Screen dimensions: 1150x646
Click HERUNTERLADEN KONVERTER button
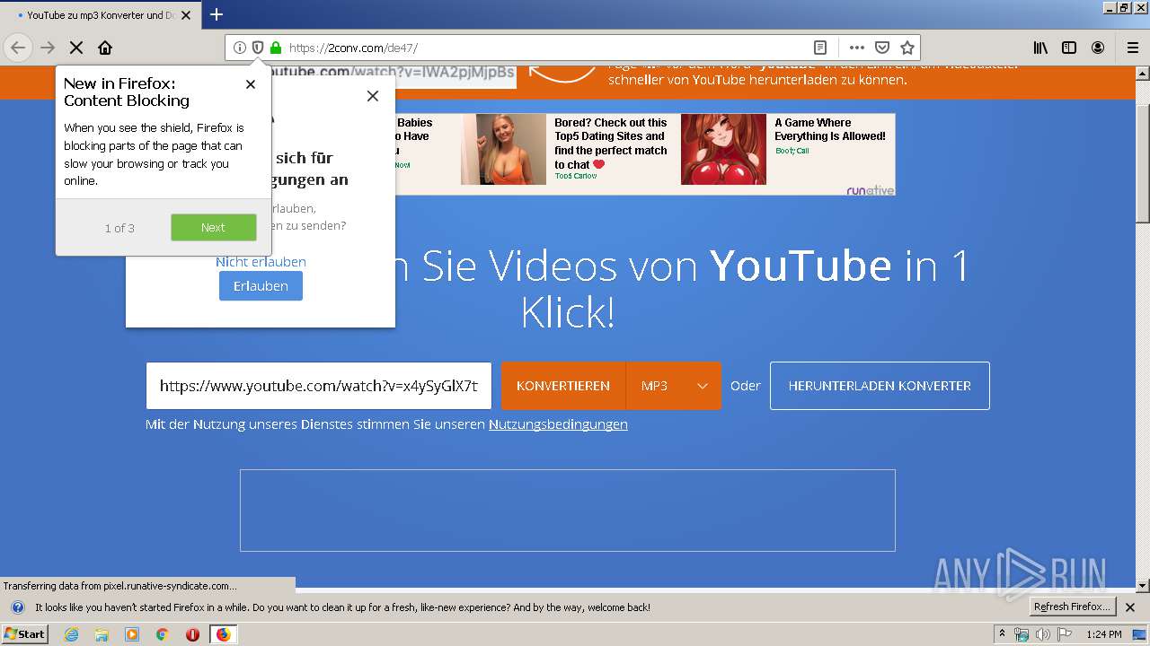point(880,386)
